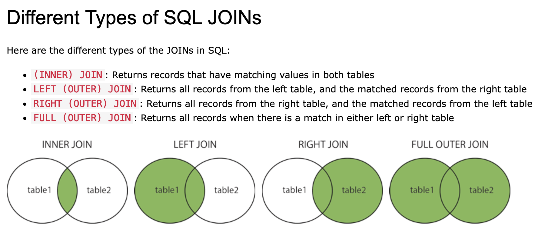Image resolution: width=538 pixels, height=229 pixels.
Task: Click the LEFT (OUTER) JOIN code label
Action: pos(82,89)
